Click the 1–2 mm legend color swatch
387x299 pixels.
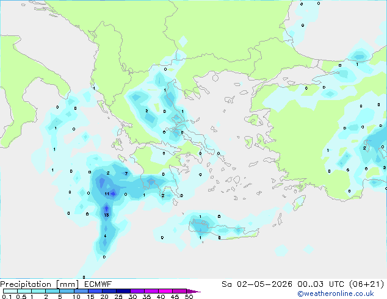coord(38,291)
